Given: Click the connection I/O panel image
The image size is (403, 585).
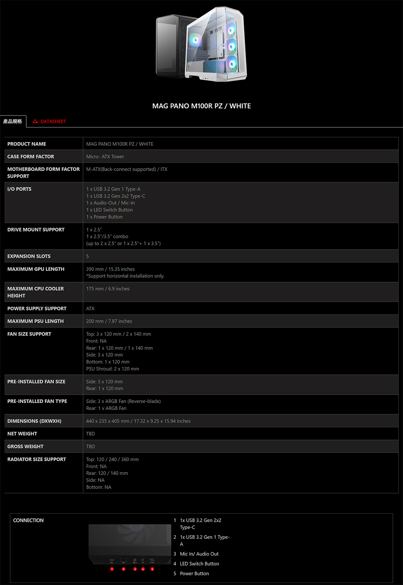Looking at the screenshot, I should tap(130, 548).
